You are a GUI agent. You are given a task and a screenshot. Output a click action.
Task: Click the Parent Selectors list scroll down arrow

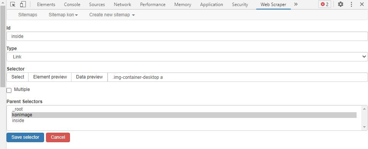364,127
